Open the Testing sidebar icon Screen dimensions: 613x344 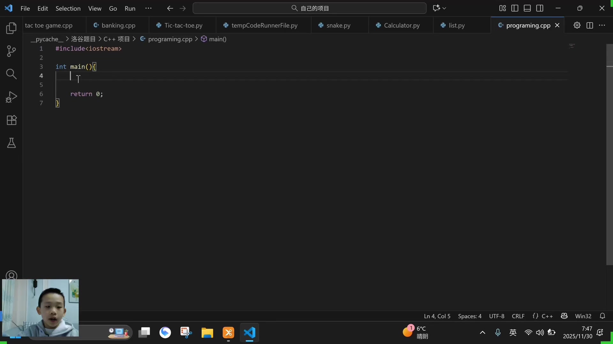click(11, 143)
